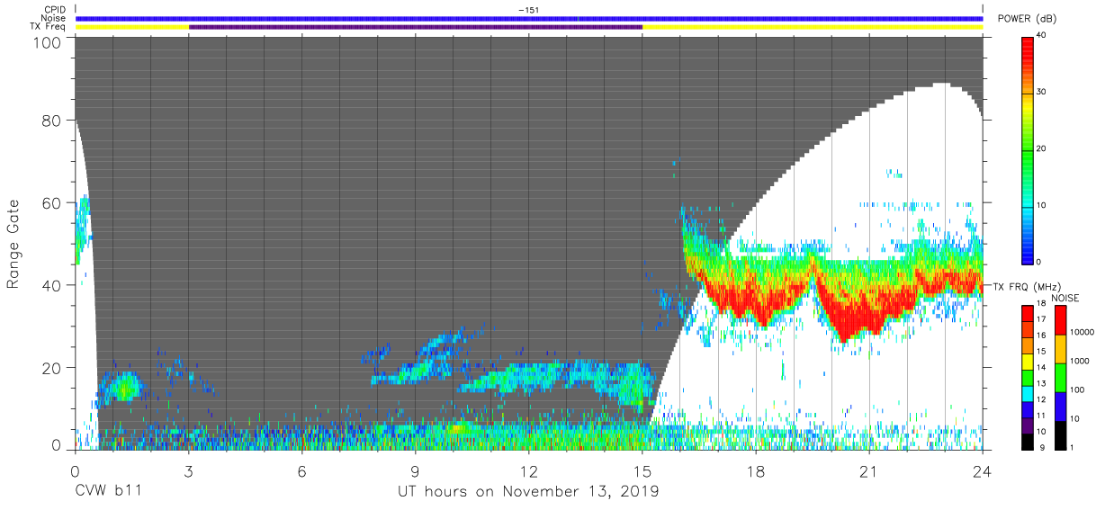Click the x-axis tick label '21'
Image resolution: width=1105 pixels, height=510 pixels.
point(869,470)
